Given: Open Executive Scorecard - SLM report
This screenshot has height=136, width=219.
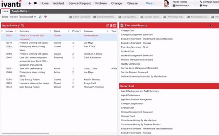Looking at the screenshot, I should pos(134,47).
